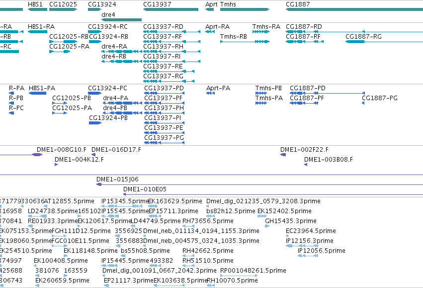Click the gene glyph bar under CG1887
423x288 pixels.
354,9
